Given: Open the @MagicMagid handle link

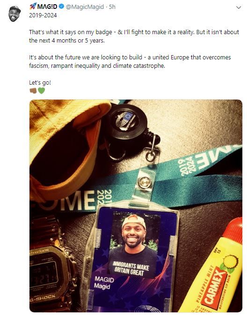Looking at the screenshot, I should 85,7.
